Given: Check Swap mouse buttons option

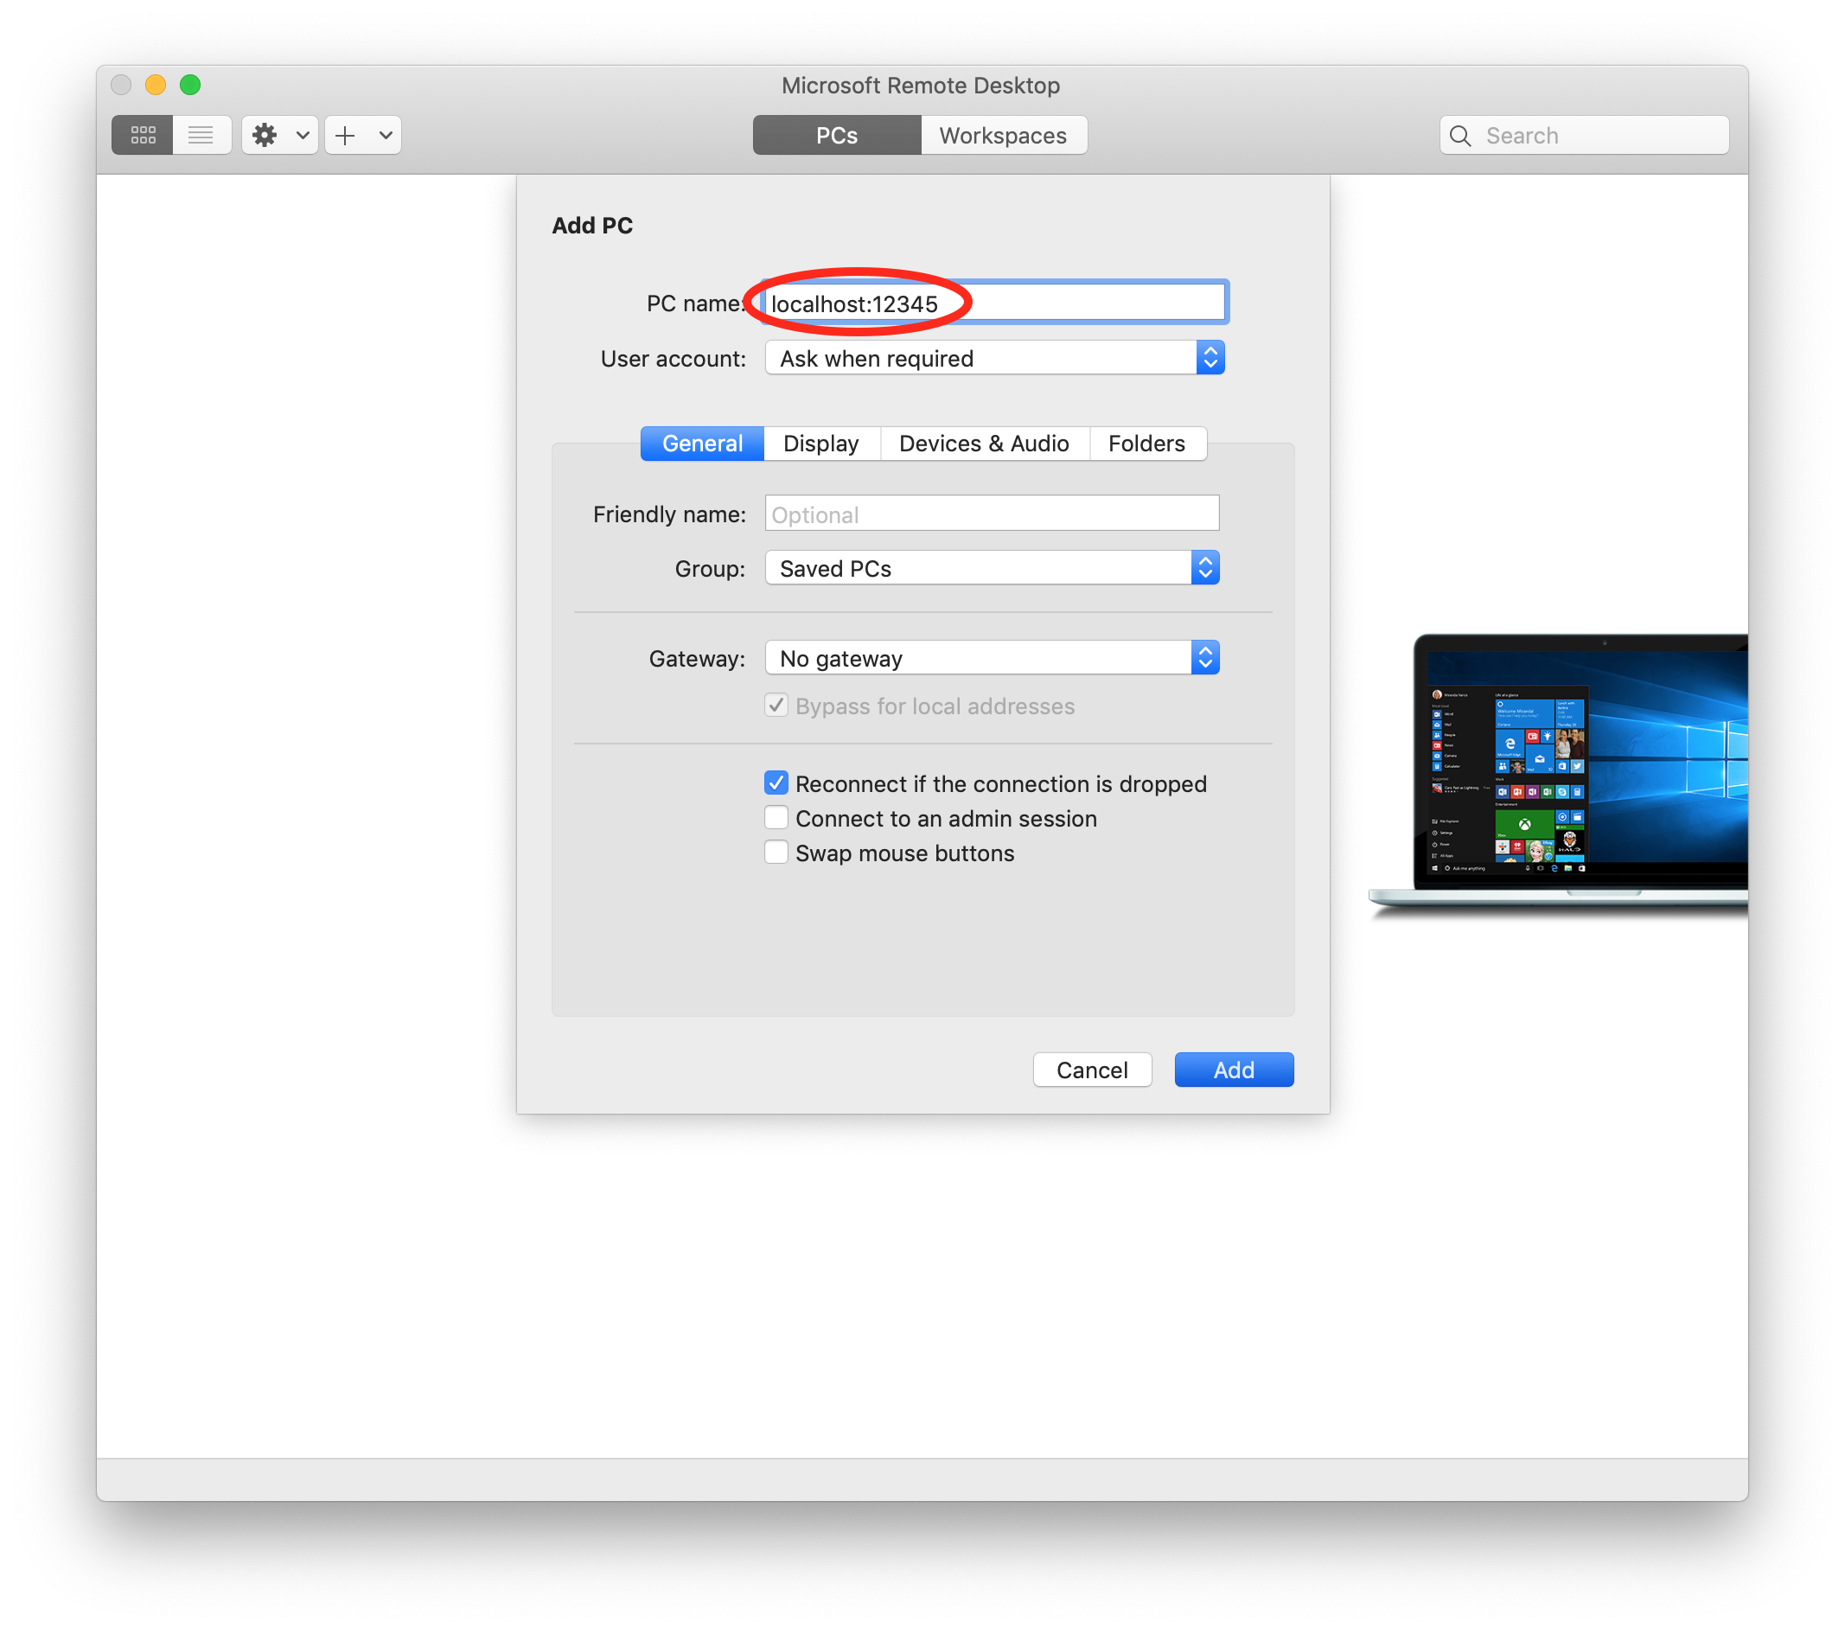Looking at the screenshot, I should point(776,852).
